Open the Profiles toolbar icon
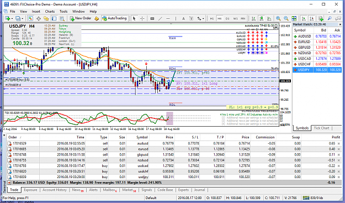Viewport: 345px width, 203px height. (18, 18)
